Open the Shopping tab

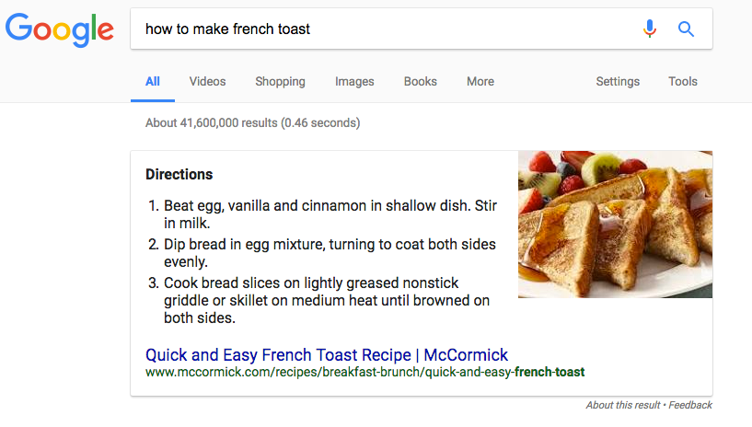(x=280, y=81)
